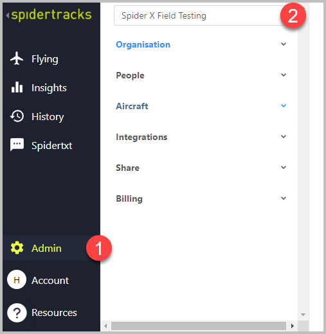326x334 pixels.
Task: Open Insights via bar chart icon
Action: click(x=17, y=87)
